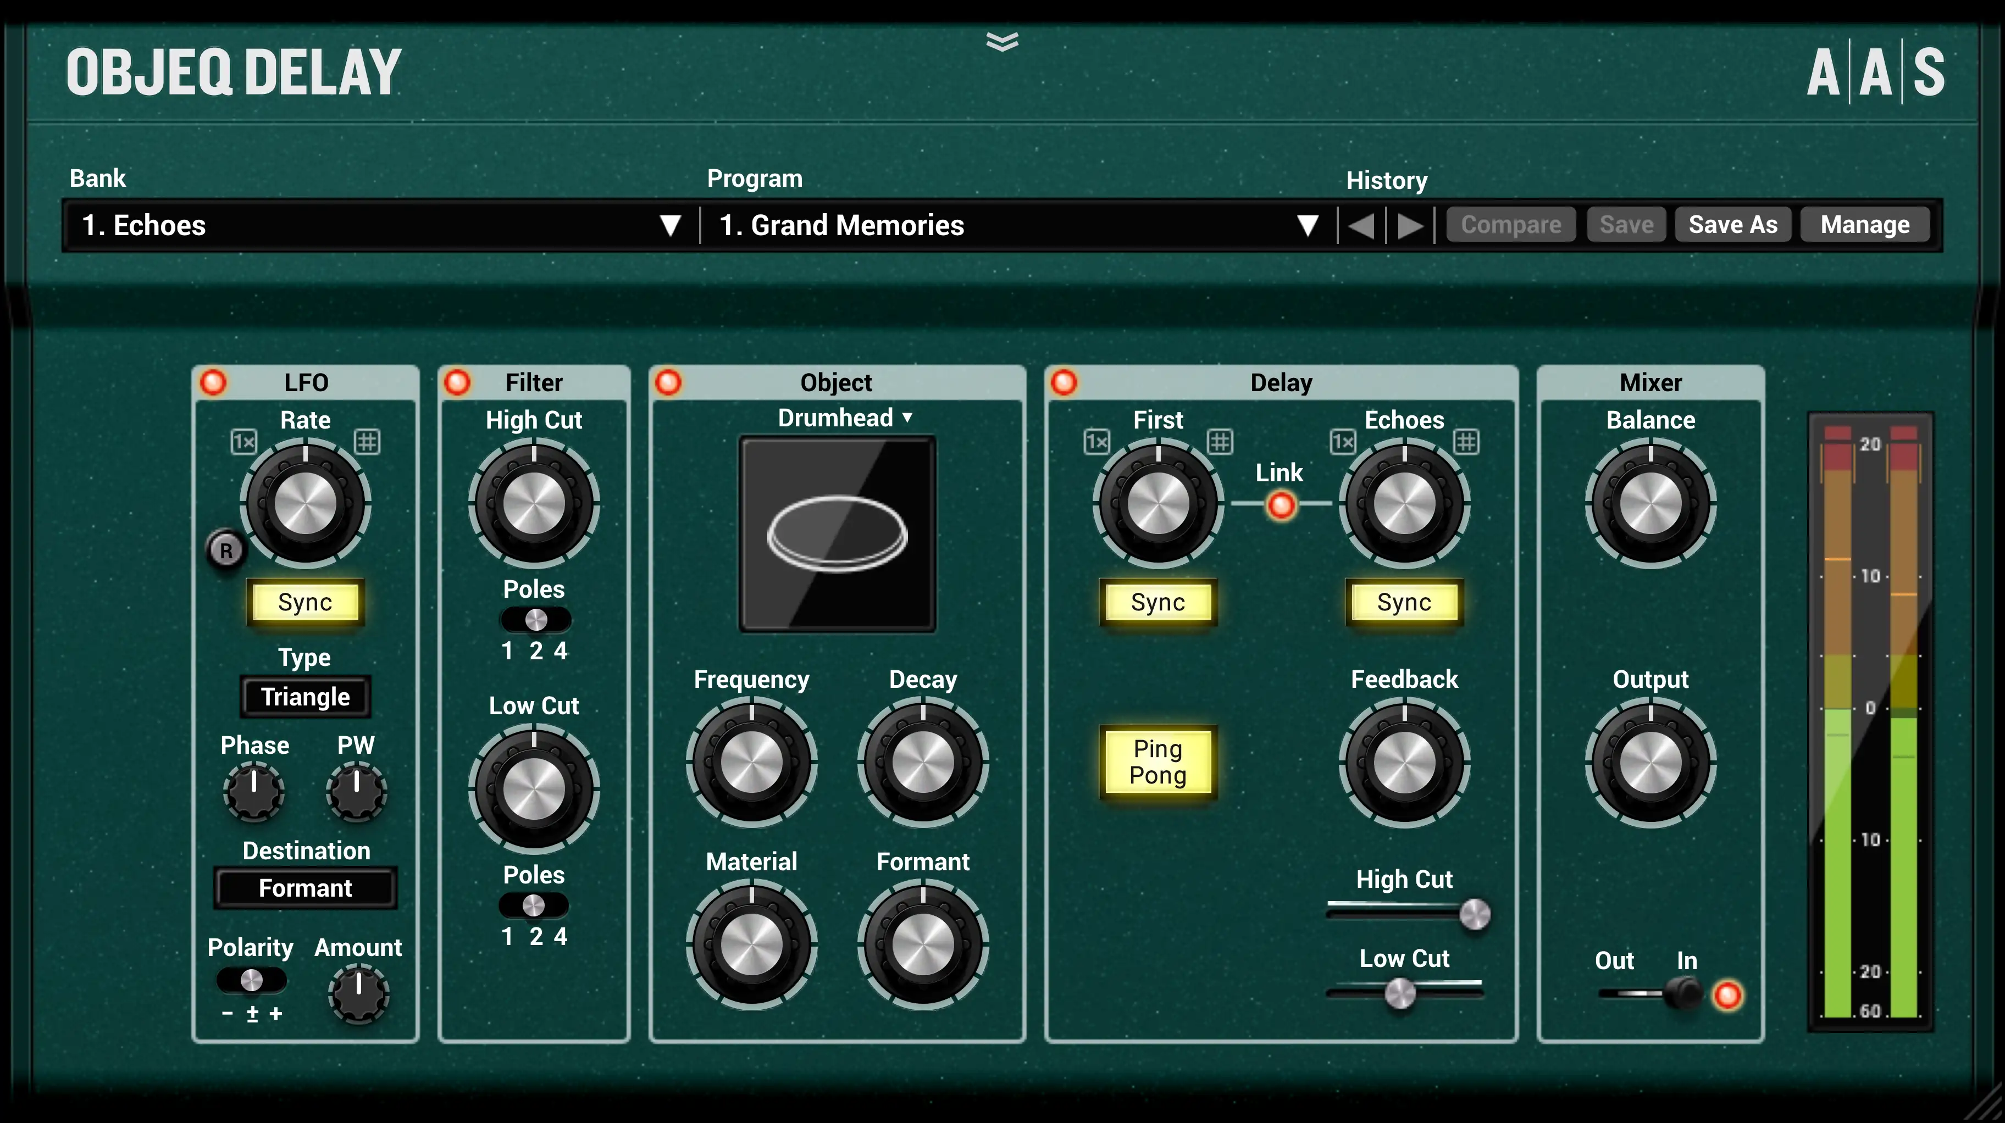Click the Echoes grid quantize icon
The height and width of the screenshot is (1123, 2005).
pyautogui.click(x=1466, y=442)
